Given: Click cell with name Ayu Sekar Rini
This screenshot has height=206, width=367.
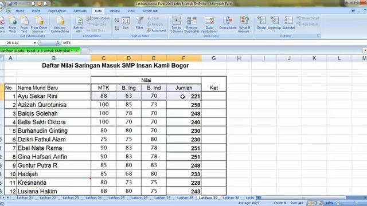Looking at the screenshot, I should click(x=53, y=96).
